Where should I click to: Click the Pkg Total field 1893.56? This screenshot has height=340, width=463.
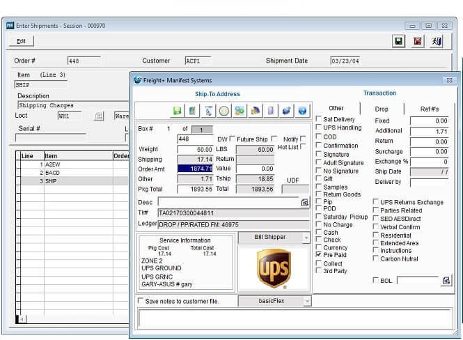(195, 189)
